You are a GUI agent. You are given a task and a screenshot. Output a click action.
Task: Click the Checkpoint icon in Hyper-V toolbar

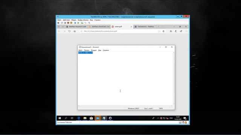(82, 23)
